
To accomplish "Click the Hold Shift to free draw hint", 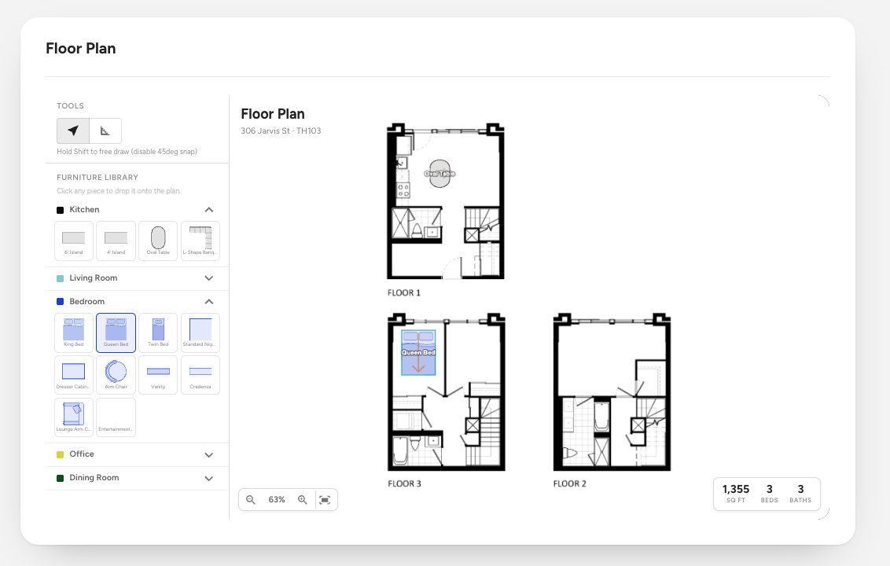I will coord(127,152).
